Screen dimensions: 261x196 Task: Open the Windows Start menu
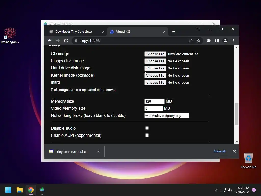click(8, 190)
